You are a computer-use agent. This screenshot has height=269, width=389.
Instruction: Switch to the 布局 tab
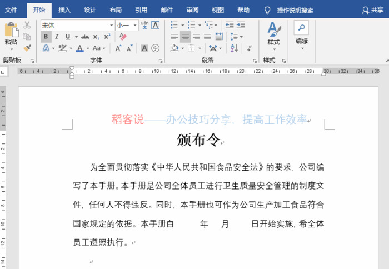tap(116, 10)
